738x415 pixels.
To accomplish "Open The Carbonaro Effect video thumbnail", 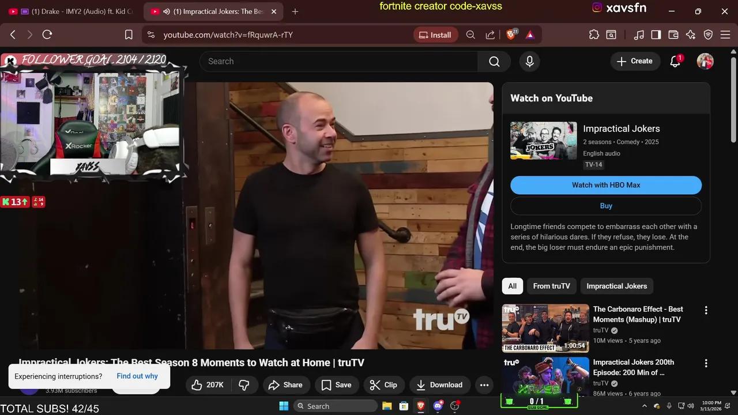I will [545, 328].
